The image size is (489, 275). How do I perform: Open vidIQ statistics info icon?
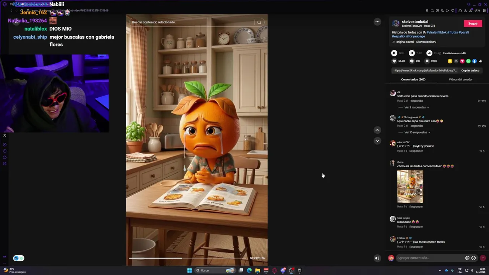[440, 53]
